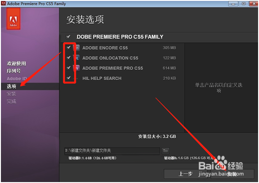Select the 安装 step in sidebar
259x183 pixels.
12,94
